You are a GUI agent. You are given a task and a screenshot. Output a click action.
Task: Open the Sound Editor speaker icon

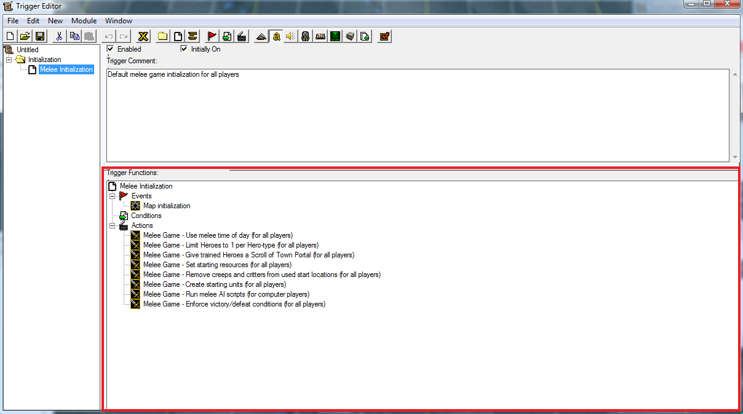coord(291,36)
